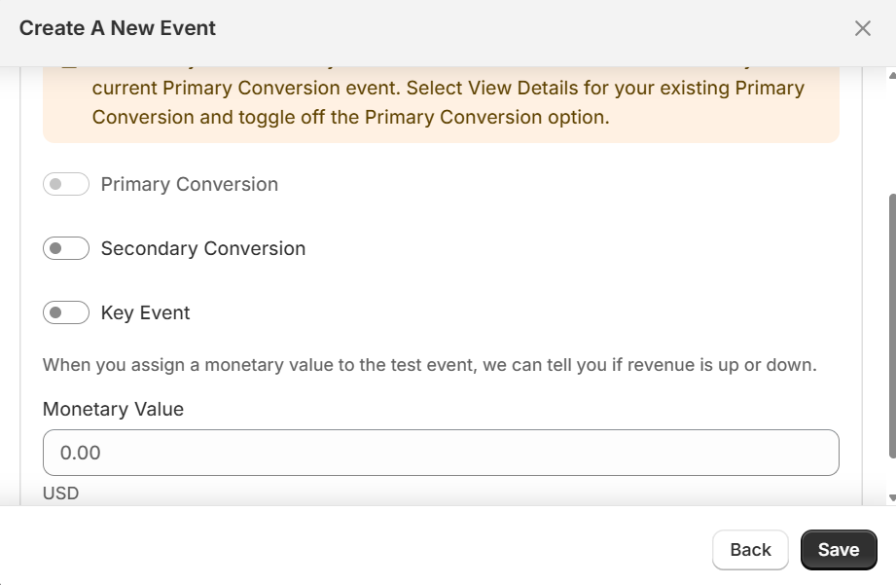Turn on the Key Event toggle
This screenshot has height=585, width=896.
click(x=66, y=312)
